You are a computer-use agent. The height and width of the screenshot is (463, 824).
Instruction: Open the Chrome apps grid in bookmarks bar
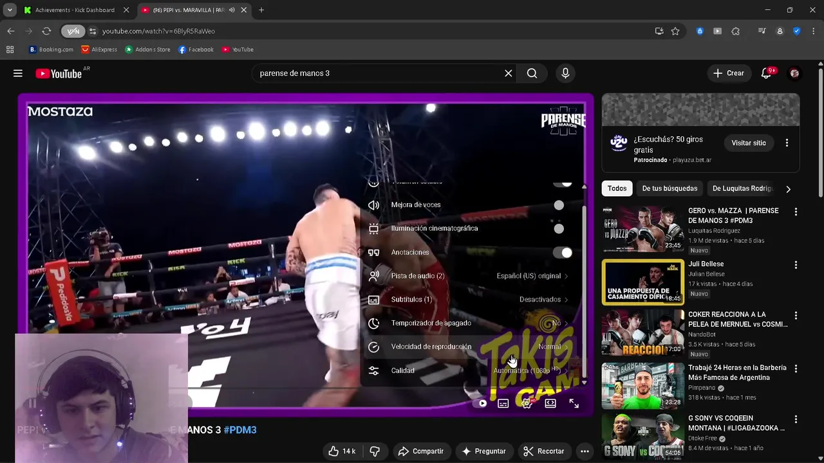pos(10,50)
